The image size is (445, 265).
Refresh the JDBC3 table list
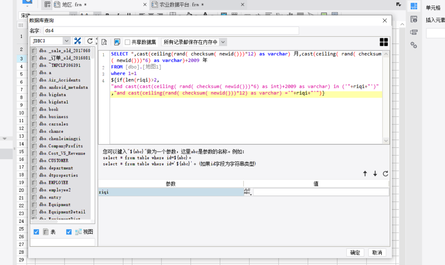pos(90,41)
